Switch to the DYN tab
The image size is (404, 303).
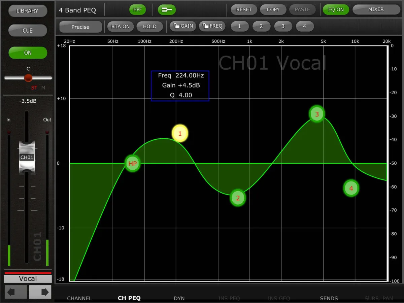point(179,298)
